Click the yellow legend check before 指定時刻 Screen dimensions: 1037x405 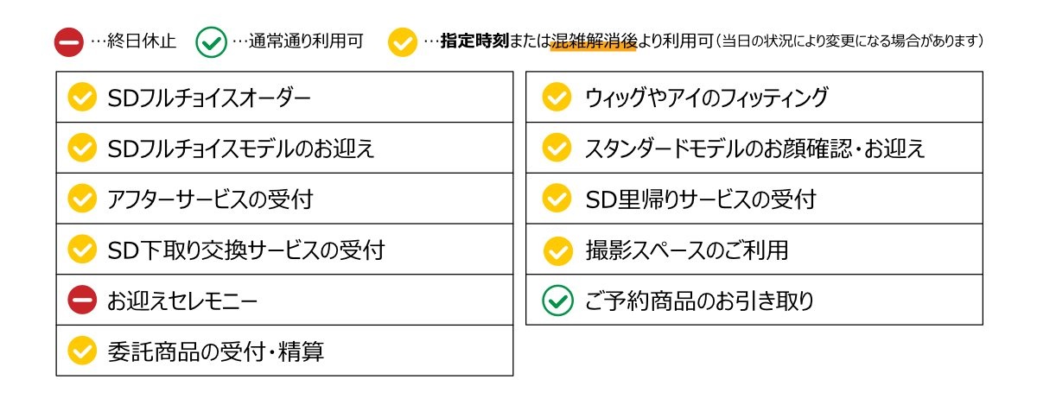(403, 41)
